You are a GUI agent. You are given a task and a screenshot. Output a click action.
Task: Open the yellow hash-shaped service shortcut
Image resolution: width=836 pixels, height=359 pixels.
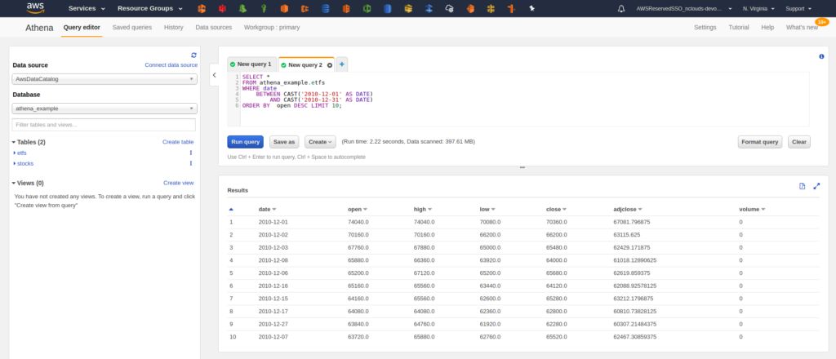[x=491, y=8]
